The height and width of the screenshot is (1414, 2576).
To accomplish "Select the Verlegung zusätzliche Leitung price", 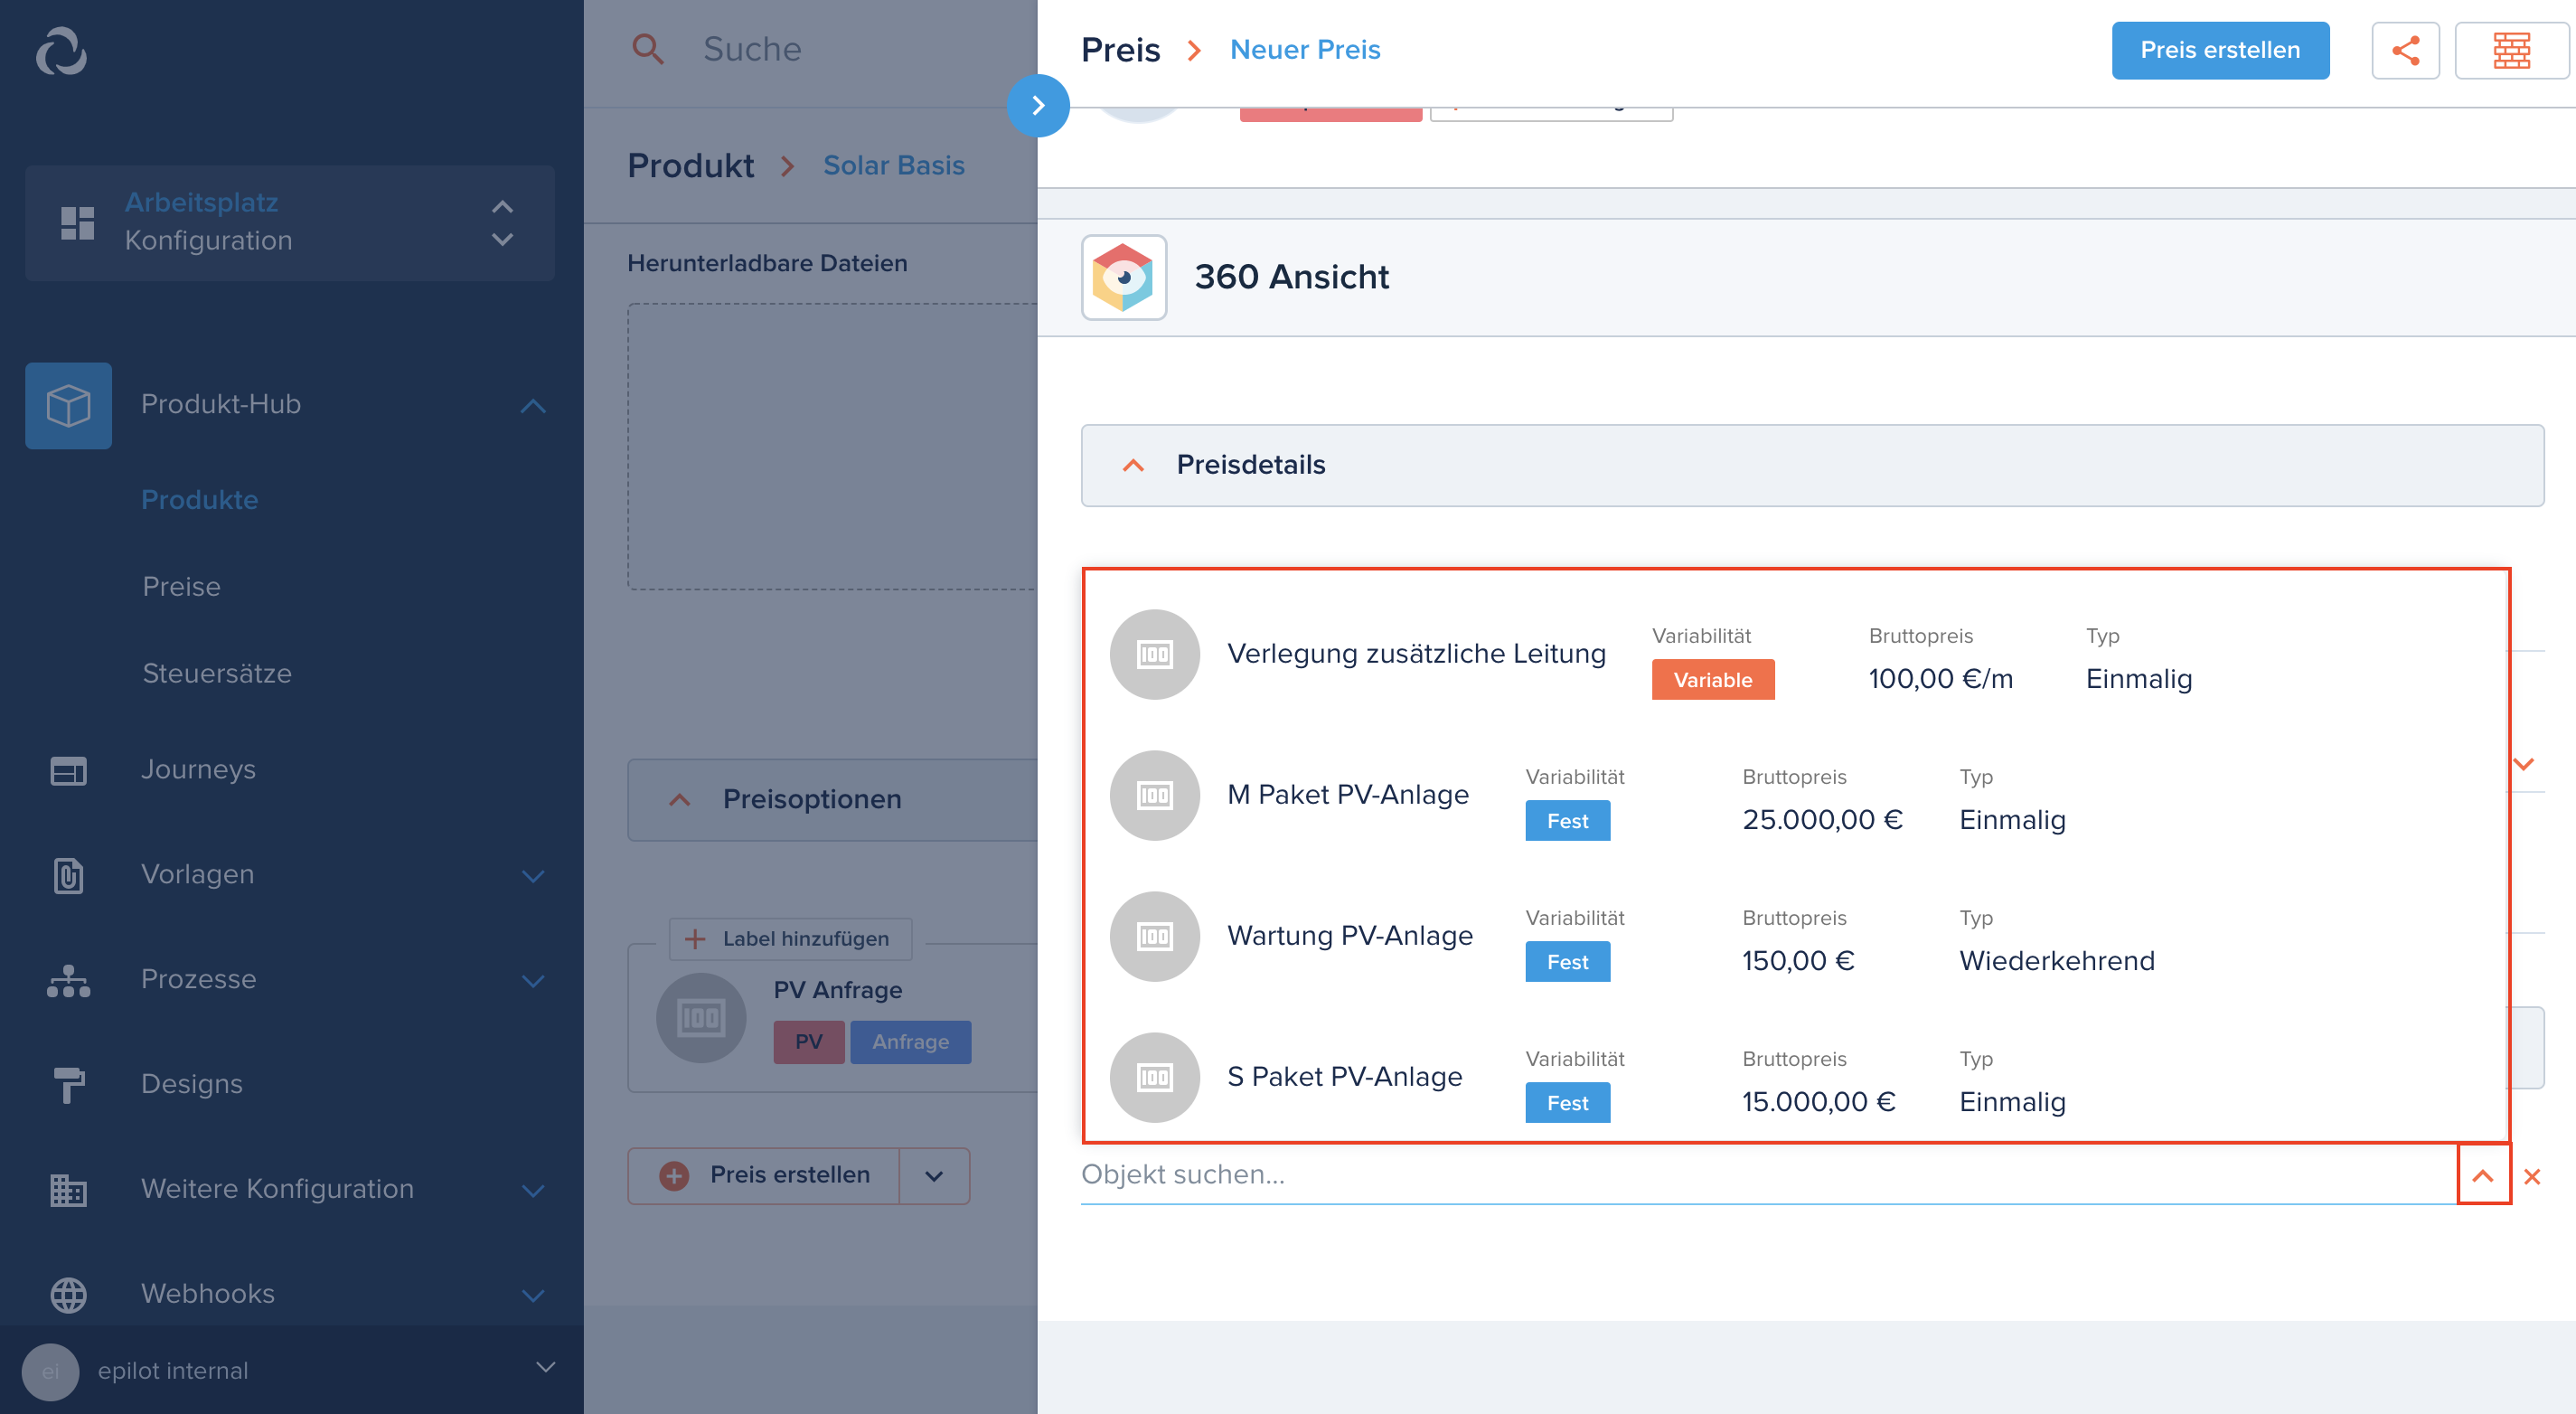I will coord(1796,654).
